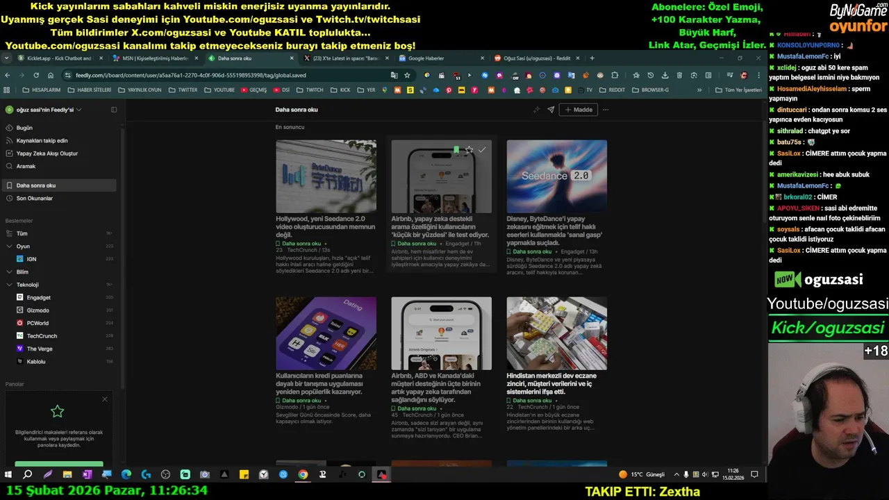Click the share paper plane icon
889x500 pixels.
tap(551, 110)
